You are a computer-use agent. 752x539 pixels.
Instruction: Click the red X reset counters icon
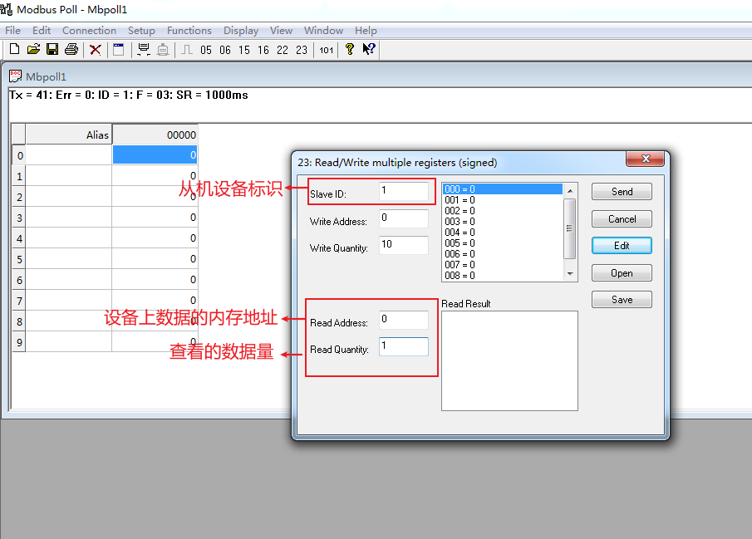click(x=94, y=49)
